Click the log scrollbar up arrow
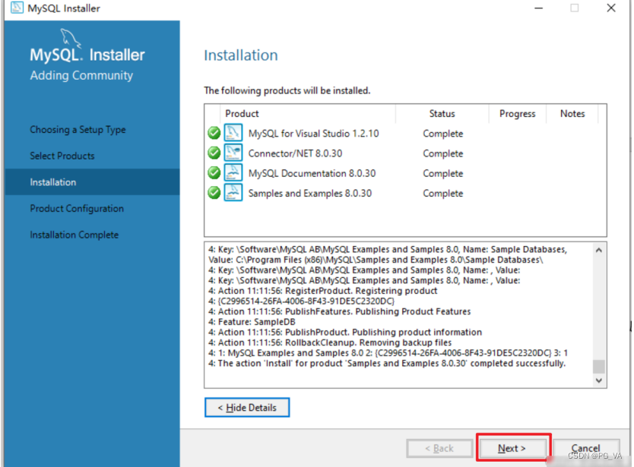The height and width of the screenshot is (467, 634). [x=599, y=250]
